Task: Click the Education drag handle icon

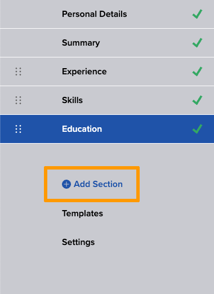Action: [18, 129]
